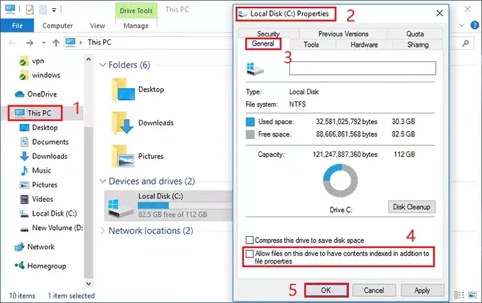Click the Documents icon in navigation pane
This screenshot has height=303, width=482.
[x=24, y=142]
